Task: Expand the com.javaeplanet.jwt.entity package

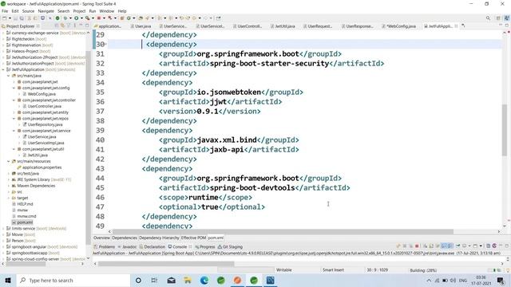Action: [14, 112]
